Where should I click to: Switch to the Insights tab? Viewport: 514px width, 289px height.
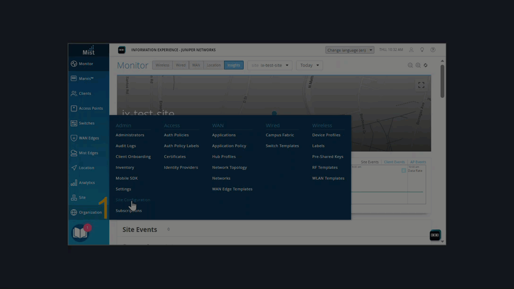pos(234,65)
